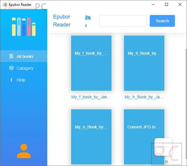Click the library book count icon
The width and height of the screenshot is (187, 166).
coord(88,17)
